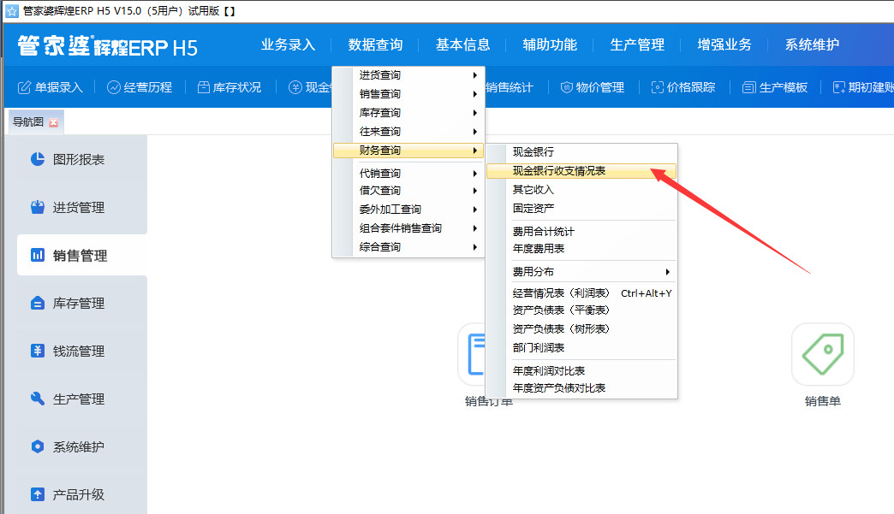Click the 期初建账 icon

(838, 87)
